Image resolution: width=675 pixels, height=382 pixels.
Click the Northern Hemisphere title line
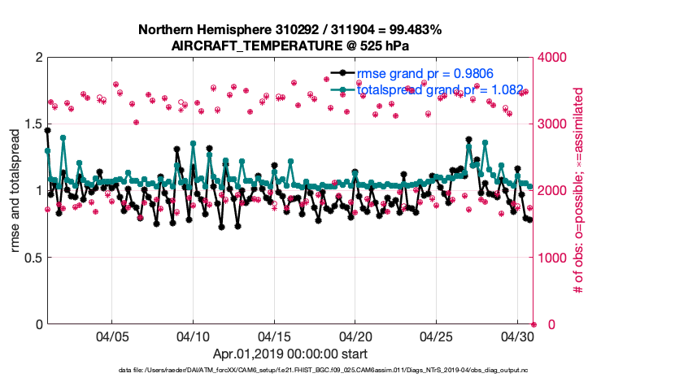tap(290, 30)
